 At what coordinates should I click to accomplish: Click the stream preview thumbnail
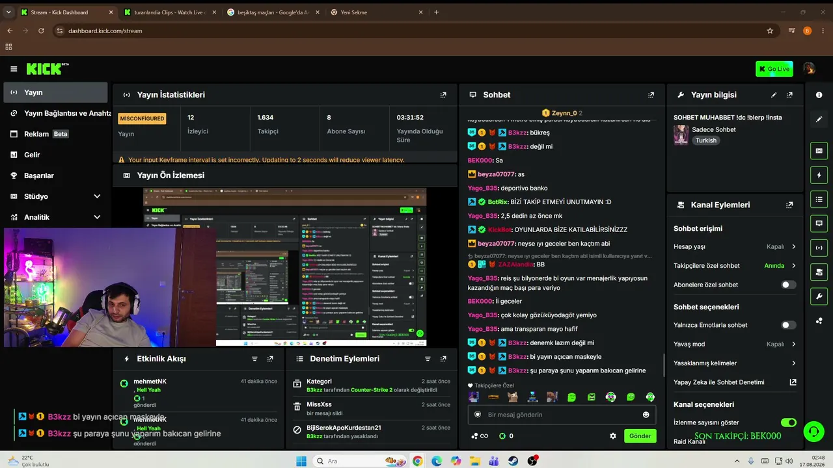click(285, 267)
